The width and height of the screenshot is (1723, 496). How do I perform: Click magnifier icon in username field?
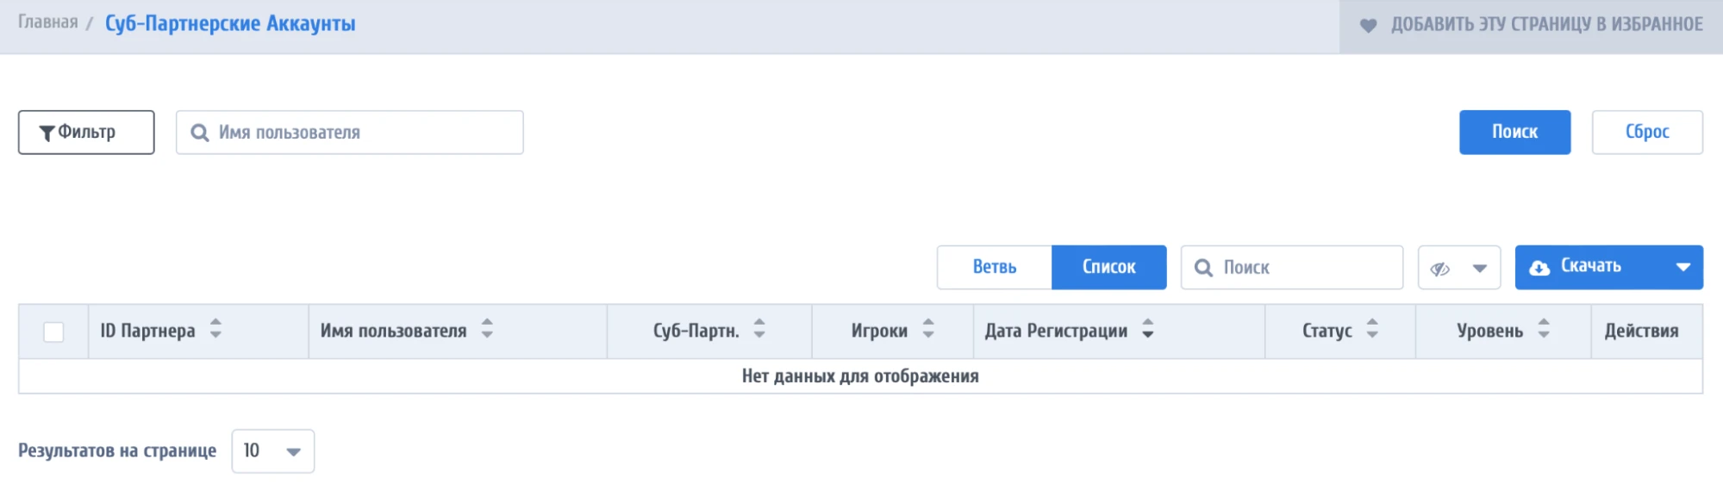[200, 133]
